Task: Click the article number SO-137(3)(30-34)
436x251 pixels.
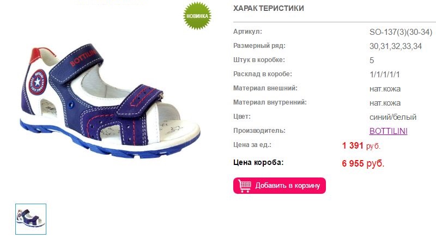Action: point(401,32)
